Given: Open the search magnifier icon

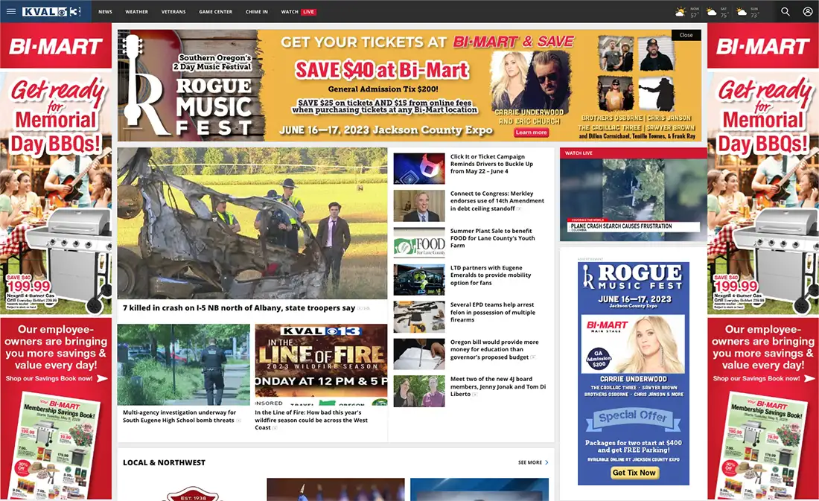Looking at the screenshot, I should click(785, 11).
